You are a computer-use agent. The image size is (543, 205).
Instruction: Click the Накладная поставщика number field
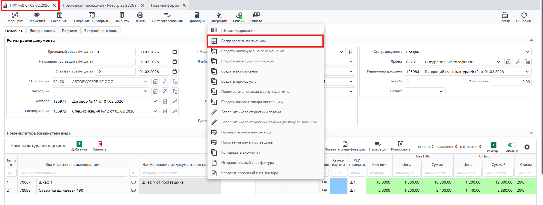click(115, 62)
